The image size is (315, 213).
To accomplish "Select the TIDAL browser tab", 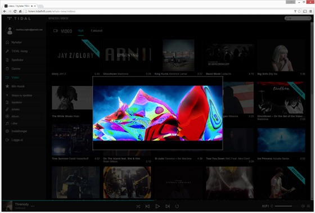I will coord(20,6).
